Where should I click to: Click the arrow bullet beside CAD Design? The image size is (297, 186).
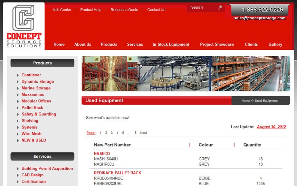(x=18, y=175)
